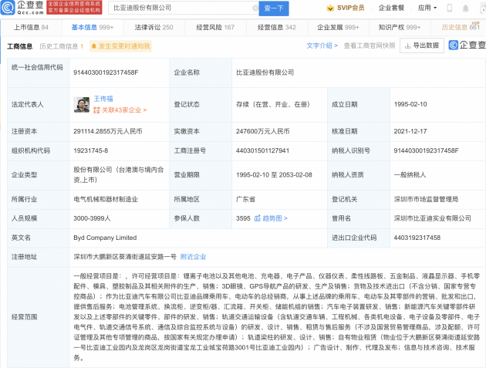Select business term 1995-02-10 至 2053-02-08
Screen dimensions: 486x368
click(274, 175)
